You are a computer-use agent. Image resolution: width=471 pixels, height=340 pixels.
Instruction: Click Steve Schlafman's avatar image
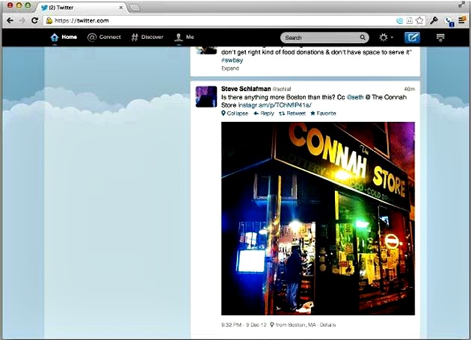pos(206,96)
